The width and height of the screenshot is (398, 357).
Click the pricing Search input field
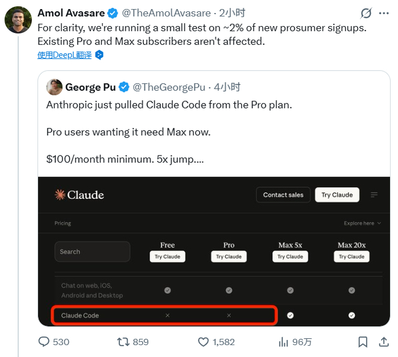click(x=92, y=251)
